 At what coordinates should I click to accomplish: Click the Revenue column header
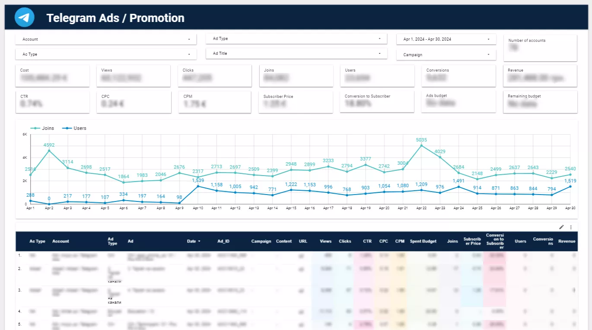567,241
